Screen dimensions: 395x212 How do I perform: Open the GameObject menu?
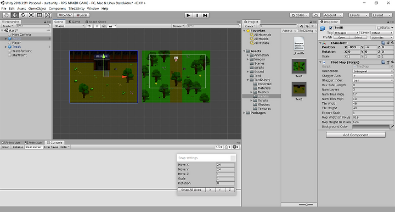tap(37, 9)
